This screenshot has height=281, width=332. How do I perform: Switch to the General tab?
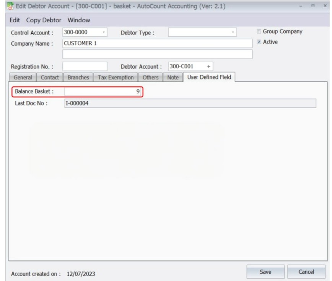click(x=23, y=77)
